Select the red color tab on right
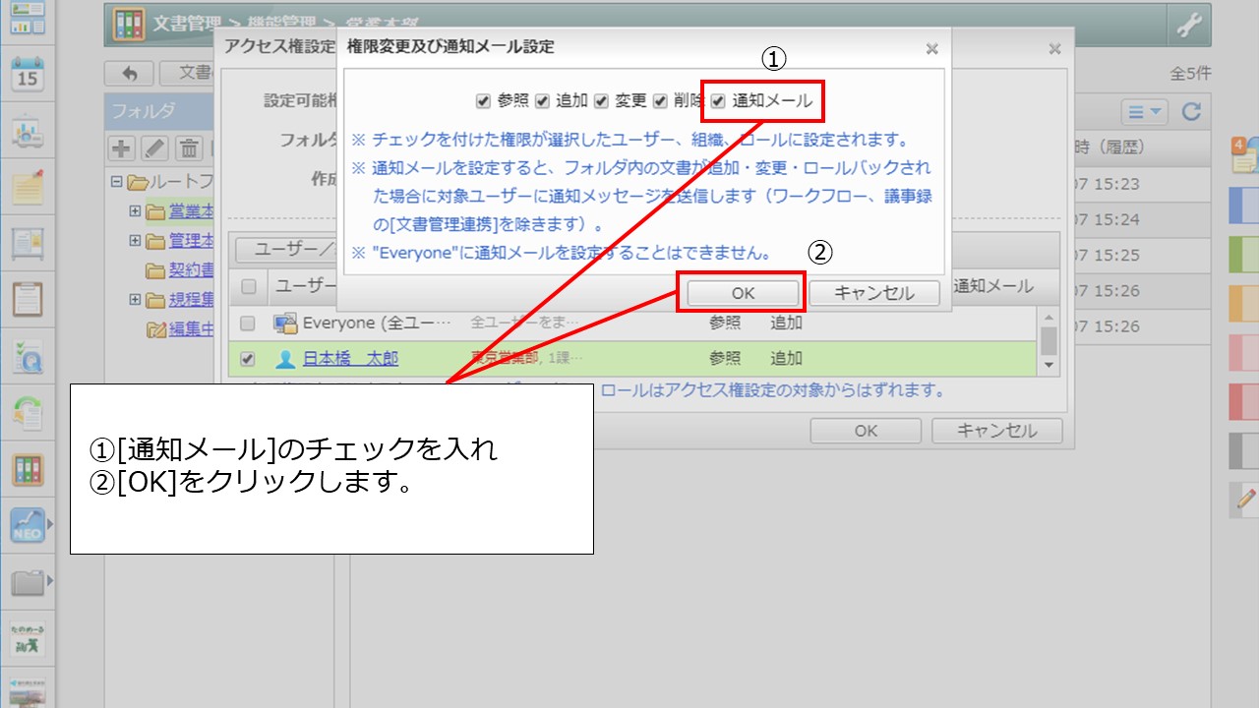The width and height of the screenshot is (1259, 708). [x=1244, y=401]
